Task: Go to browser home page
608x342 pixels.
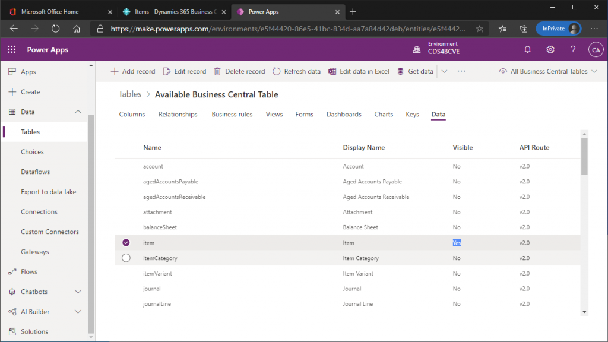Action: pyautogui.click(x=77, y=28)
